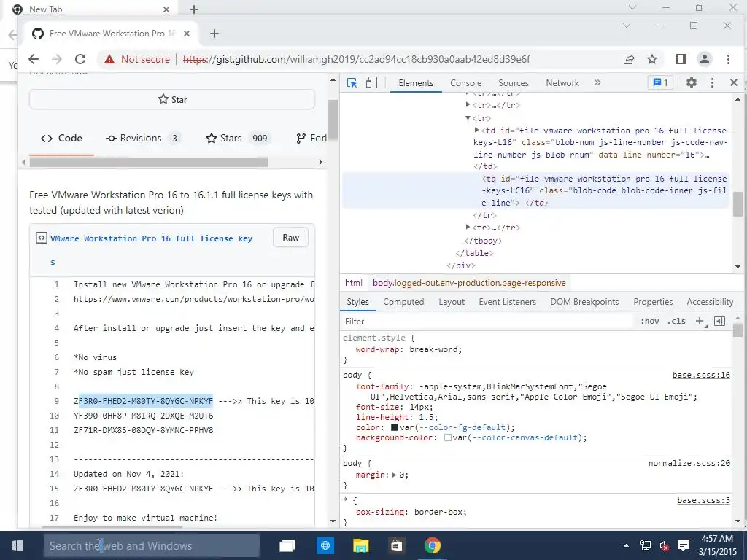
Task: Bookmark page with the star icon
Action: [x=652, y=59]
